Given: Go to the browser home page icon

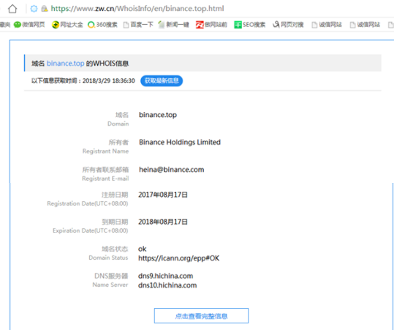Looking at the screenshot, I should (12, 9).
